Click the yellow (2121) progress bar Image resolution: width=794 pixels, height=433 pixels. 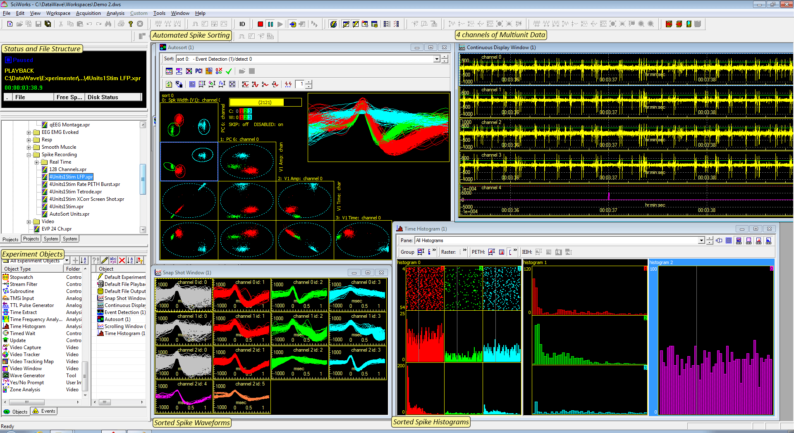coord(265,102)
